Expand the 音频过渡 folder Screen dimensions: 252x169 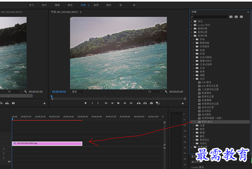point(192,32)
